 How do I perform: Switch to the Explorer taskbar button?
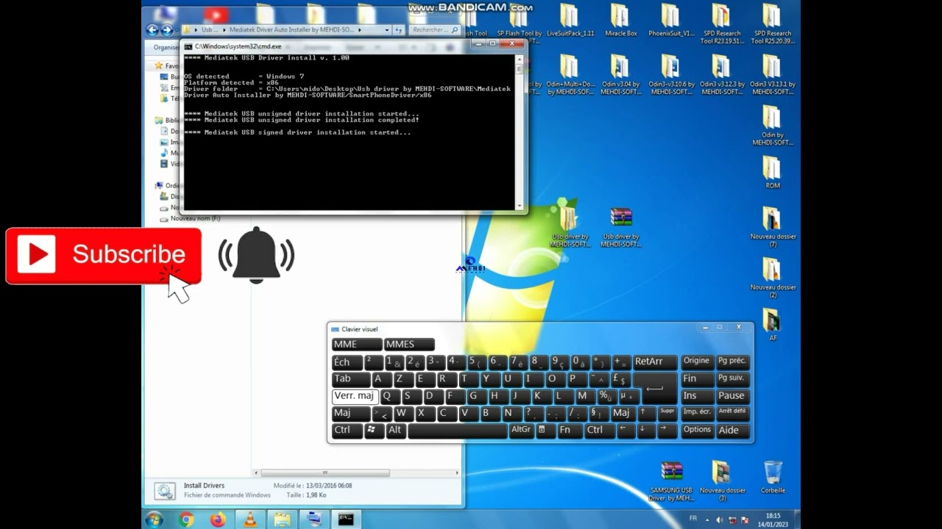click(282, 519)
